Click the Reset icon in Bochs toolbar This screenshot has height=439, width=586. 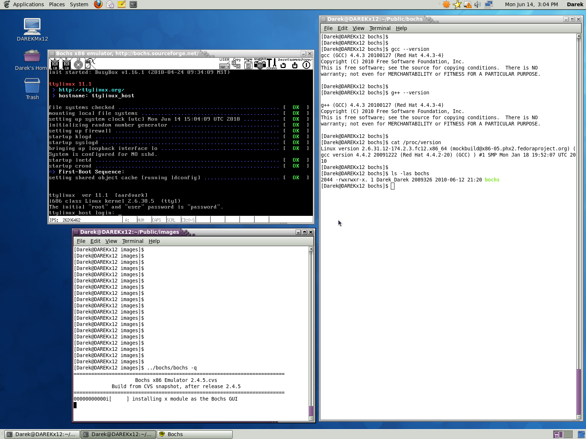283,64
